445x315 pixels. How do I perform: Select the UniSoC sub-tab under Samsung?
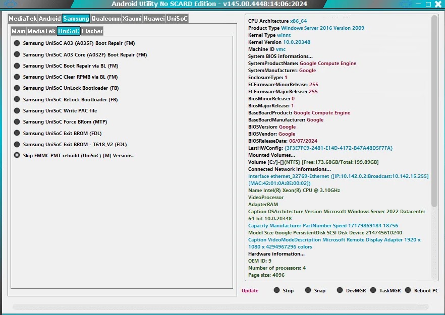[x=69, y=31]
